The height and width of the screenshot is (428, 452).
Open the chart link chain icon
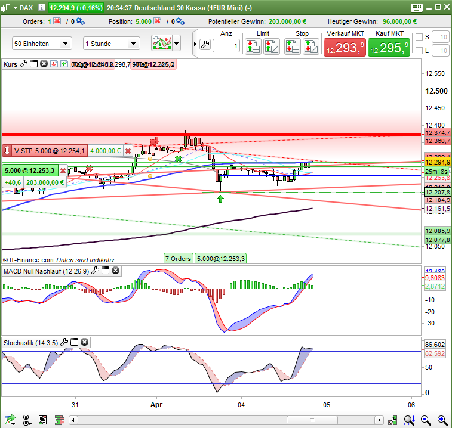point(26,420)
